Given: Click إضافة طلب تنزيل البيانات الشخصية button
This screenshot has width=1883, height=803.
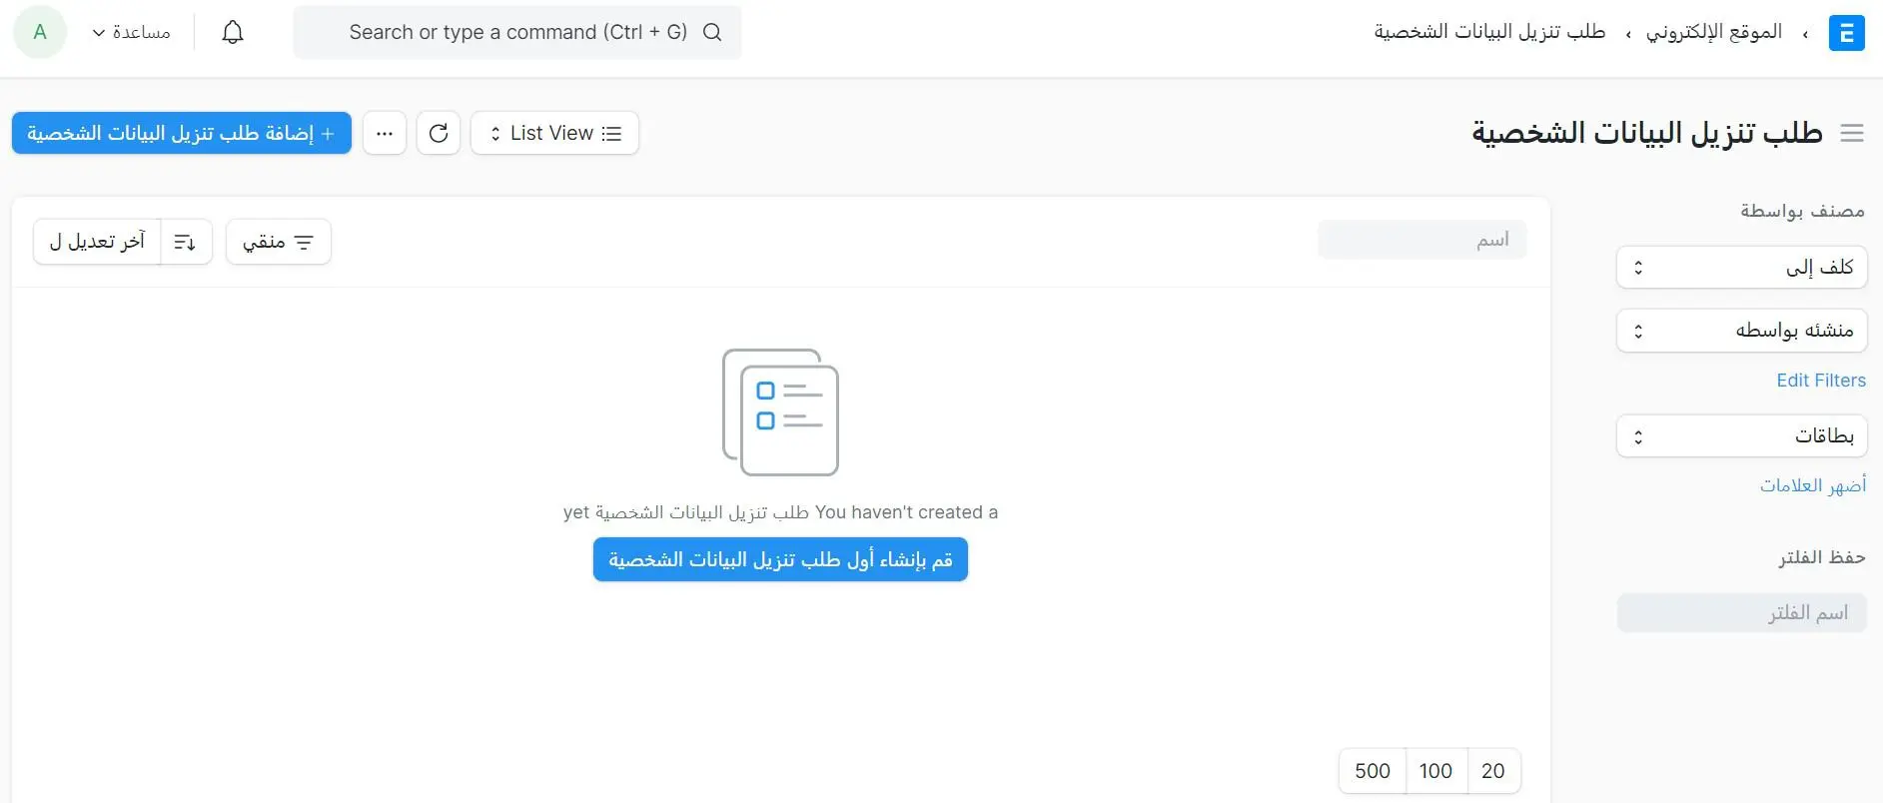Looking at the screenshot, I should click(x=182, y=133).
